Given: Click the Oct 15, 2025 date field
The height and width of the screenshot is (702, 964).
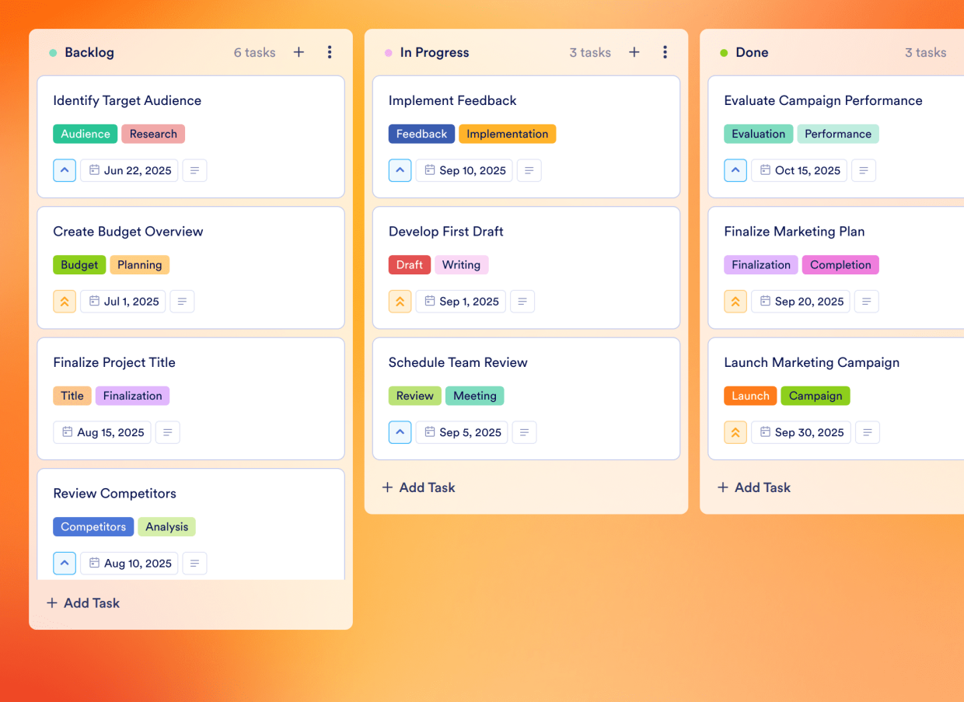Looking at the screenshot, I should 799,170.
